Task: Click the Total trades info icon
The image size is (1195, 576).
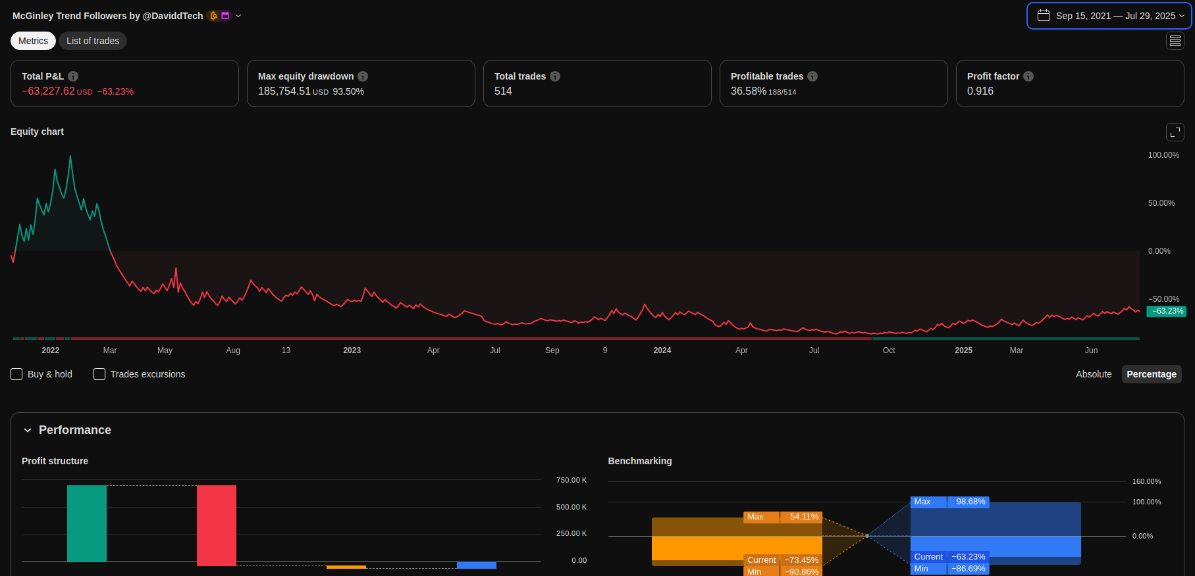Action: pyautogui.click(x=555, y=76)
